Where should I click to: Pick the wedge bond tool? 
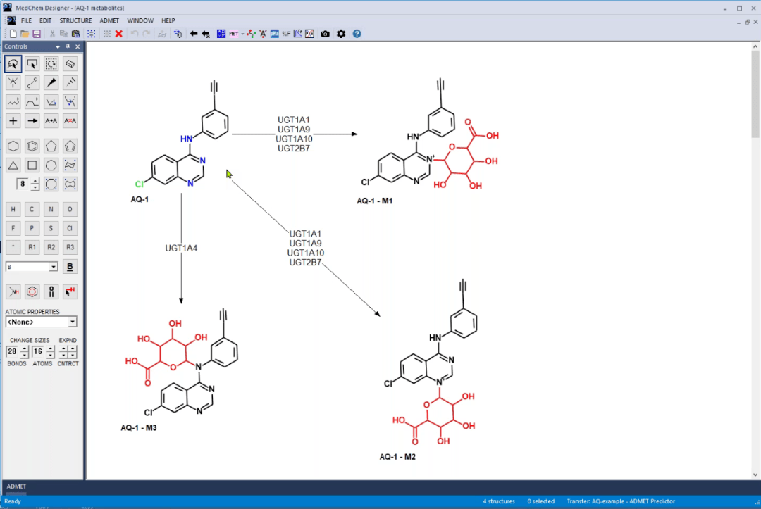pyautogui.click(x=51, y=83)
